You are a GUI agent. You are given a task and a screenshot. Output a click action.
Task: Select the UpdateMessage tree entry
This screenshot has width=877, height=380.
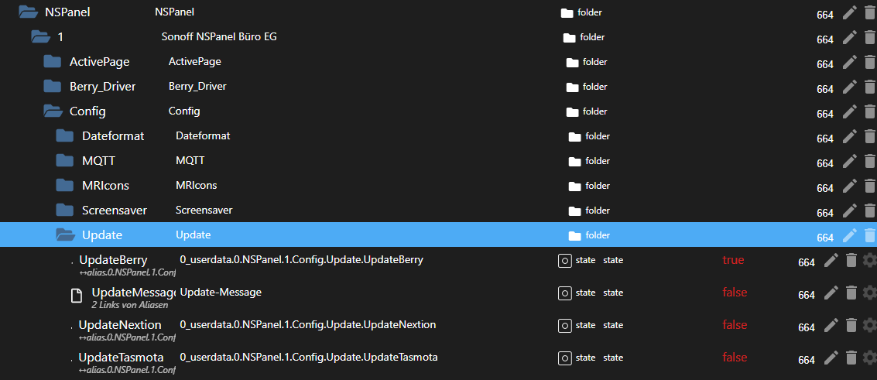point(134,293)
